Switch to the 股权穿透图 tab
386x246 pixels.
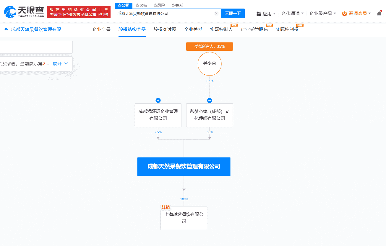tap(165, 29)
